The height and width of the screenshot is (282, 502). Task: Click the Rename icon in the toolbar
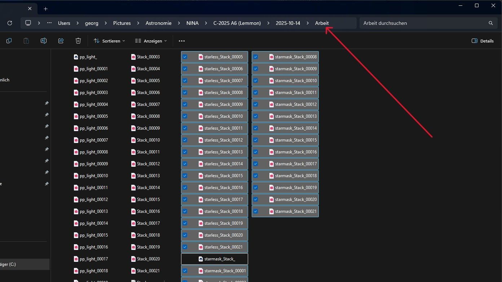[x=44, y=41]
